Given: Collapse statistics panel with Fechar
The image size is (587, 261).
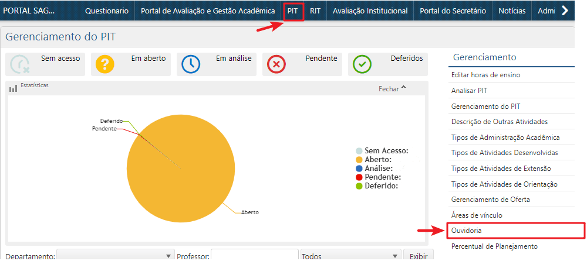Looking at the screenshot, I should [392, 89].
